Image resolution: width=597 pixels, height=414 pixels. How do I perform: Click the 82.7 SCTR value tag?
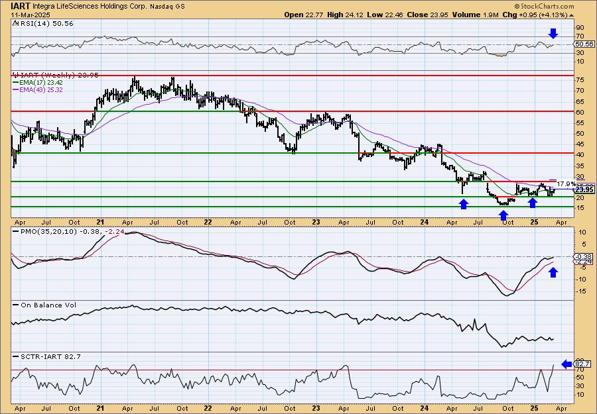pyautogui.click(x=583, y=364)
